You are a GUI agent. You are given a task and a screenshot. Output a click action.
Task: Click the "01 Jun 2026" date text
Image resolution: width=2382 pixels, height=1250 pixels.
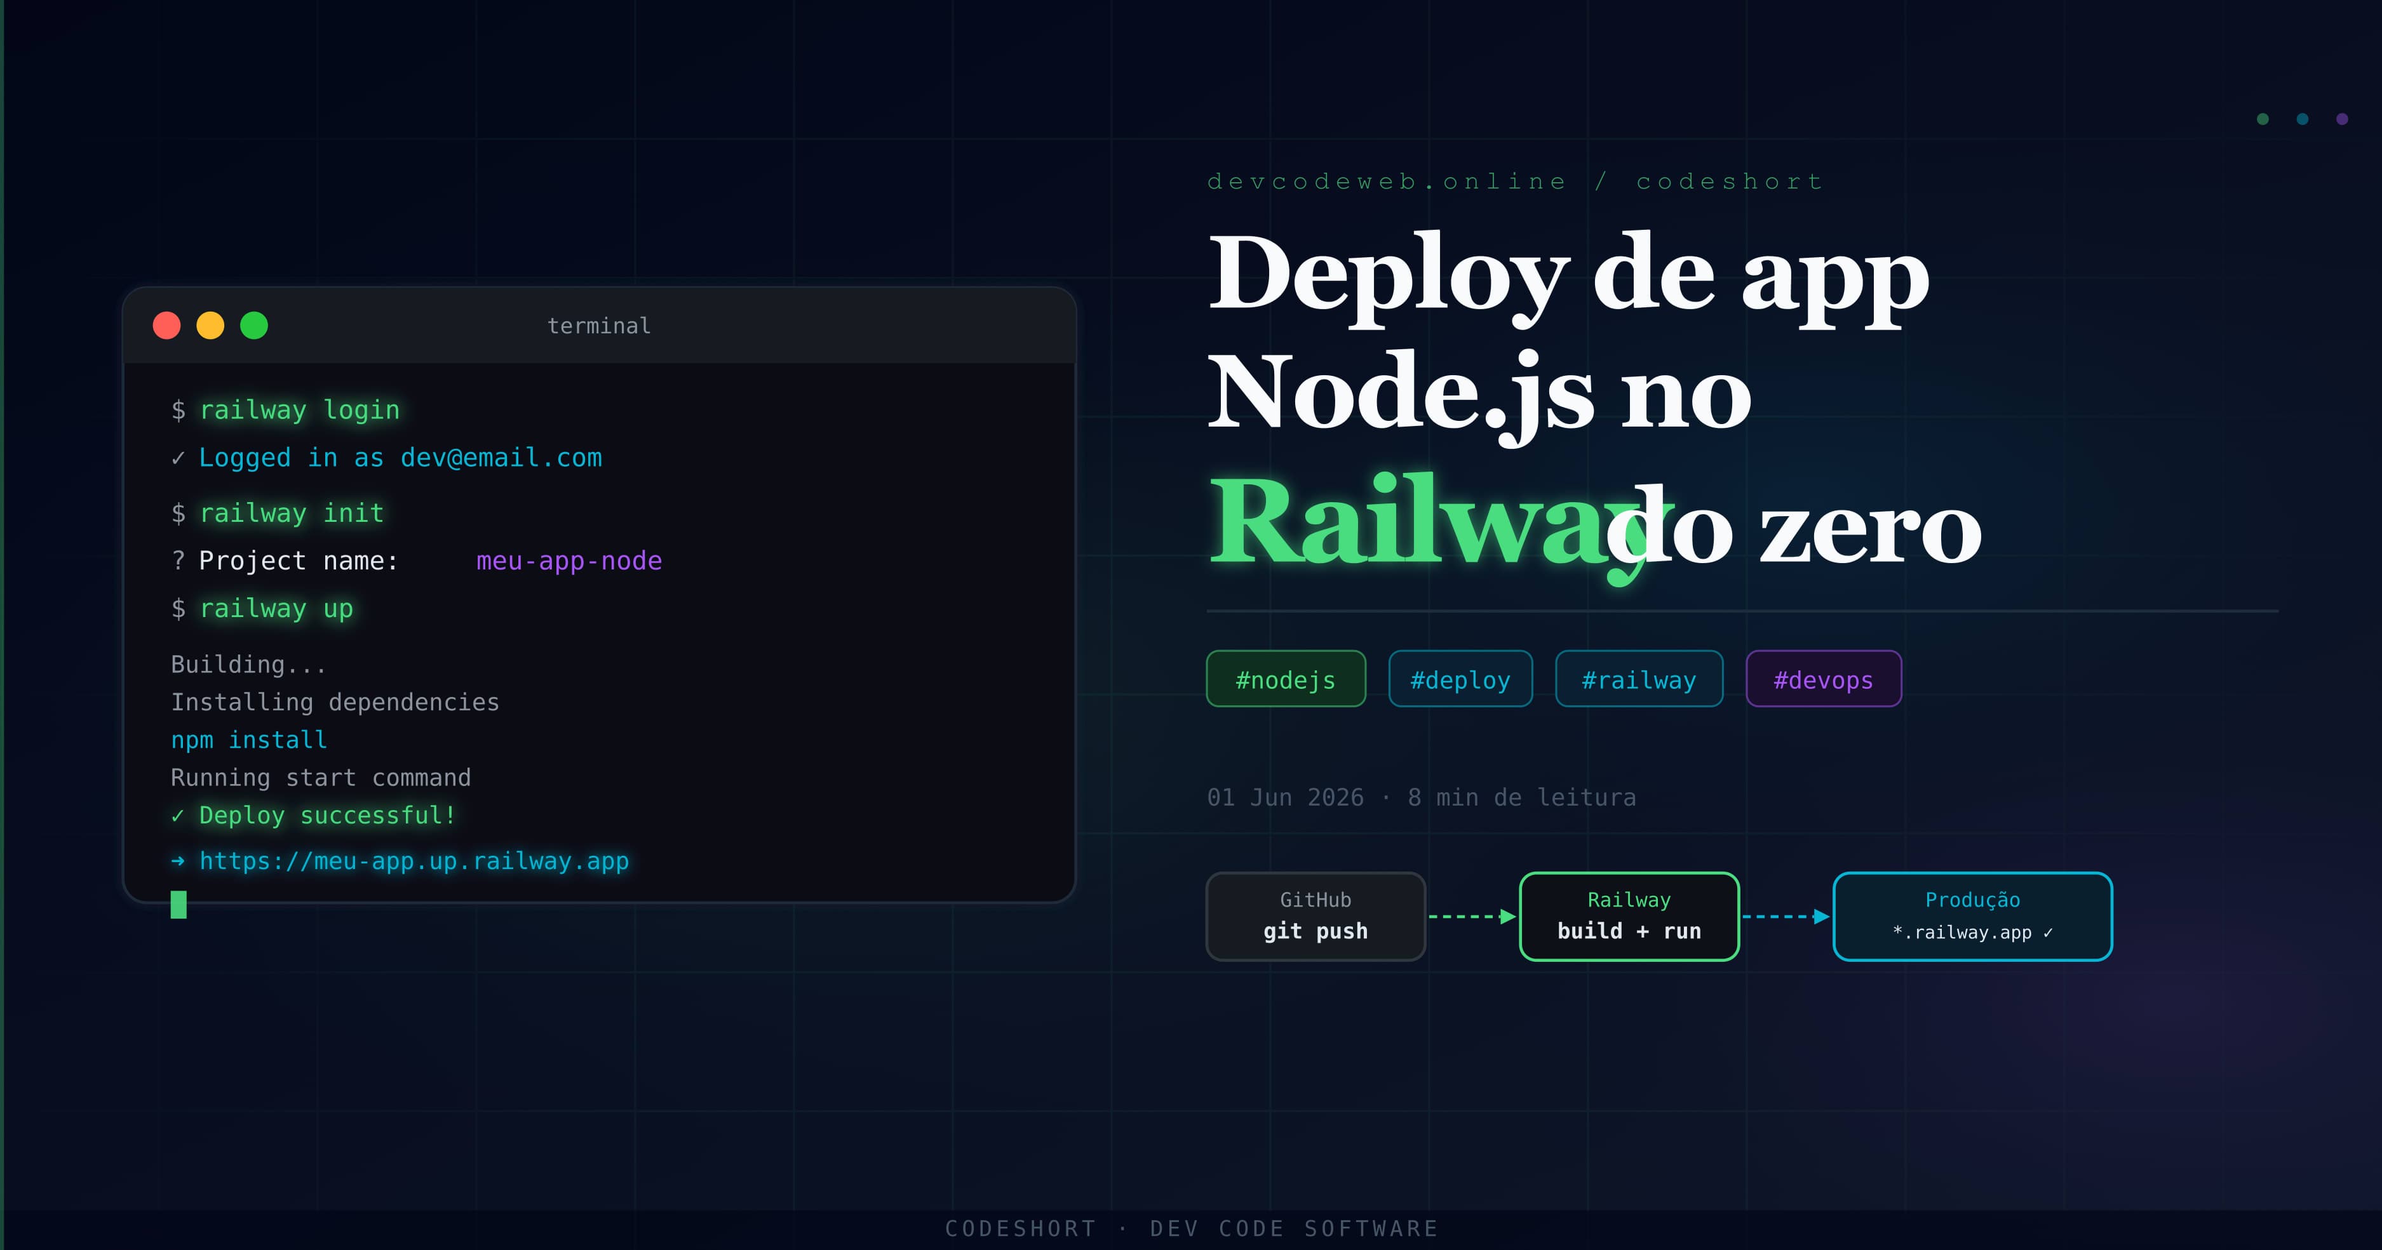point(1285,797)
